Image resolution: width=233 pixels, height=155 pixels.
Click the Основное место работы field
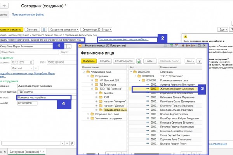(44, 97)
